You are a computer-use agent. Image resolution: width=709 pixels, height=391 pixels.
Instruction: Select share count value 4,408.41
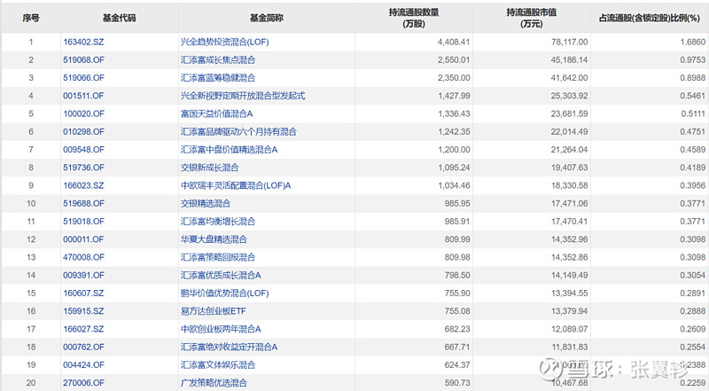tap(454, 42)
